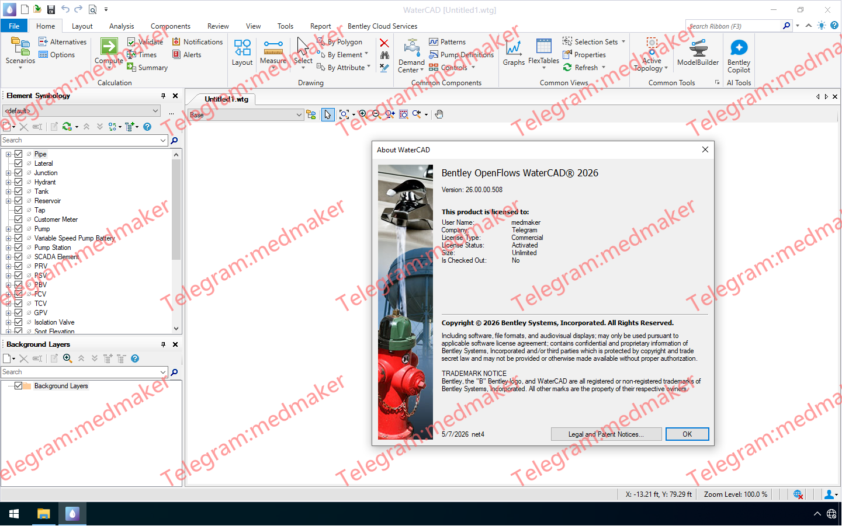
Task: Open WaterCAD from the Windows taskbar
Action: pos(72,514)
